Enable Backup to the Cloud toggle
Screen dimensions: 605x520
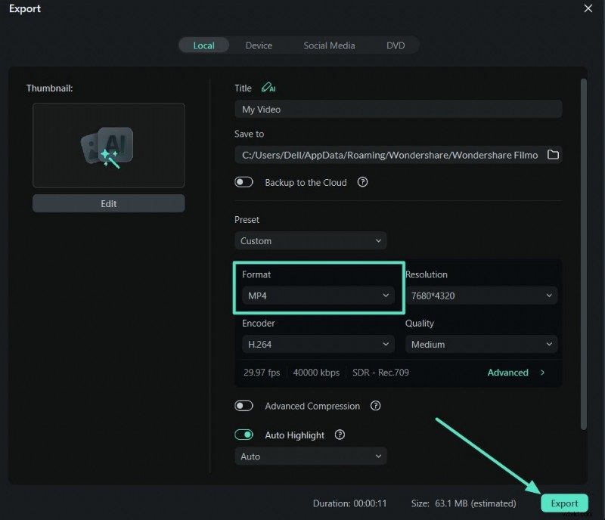point(244,182)
